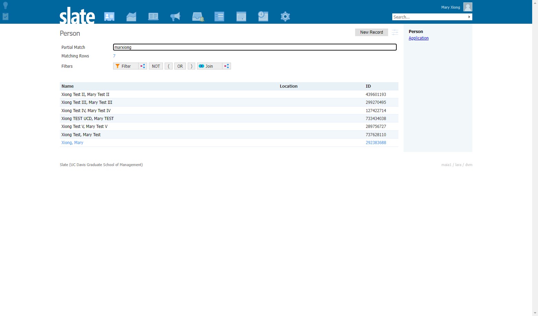Select the Xiong Test III, Mary Test III row
Viewport: 538px width, 316px height.
[229, 102]
